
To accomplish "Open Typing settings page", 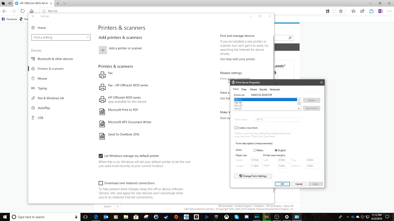I will pos(42,88).
